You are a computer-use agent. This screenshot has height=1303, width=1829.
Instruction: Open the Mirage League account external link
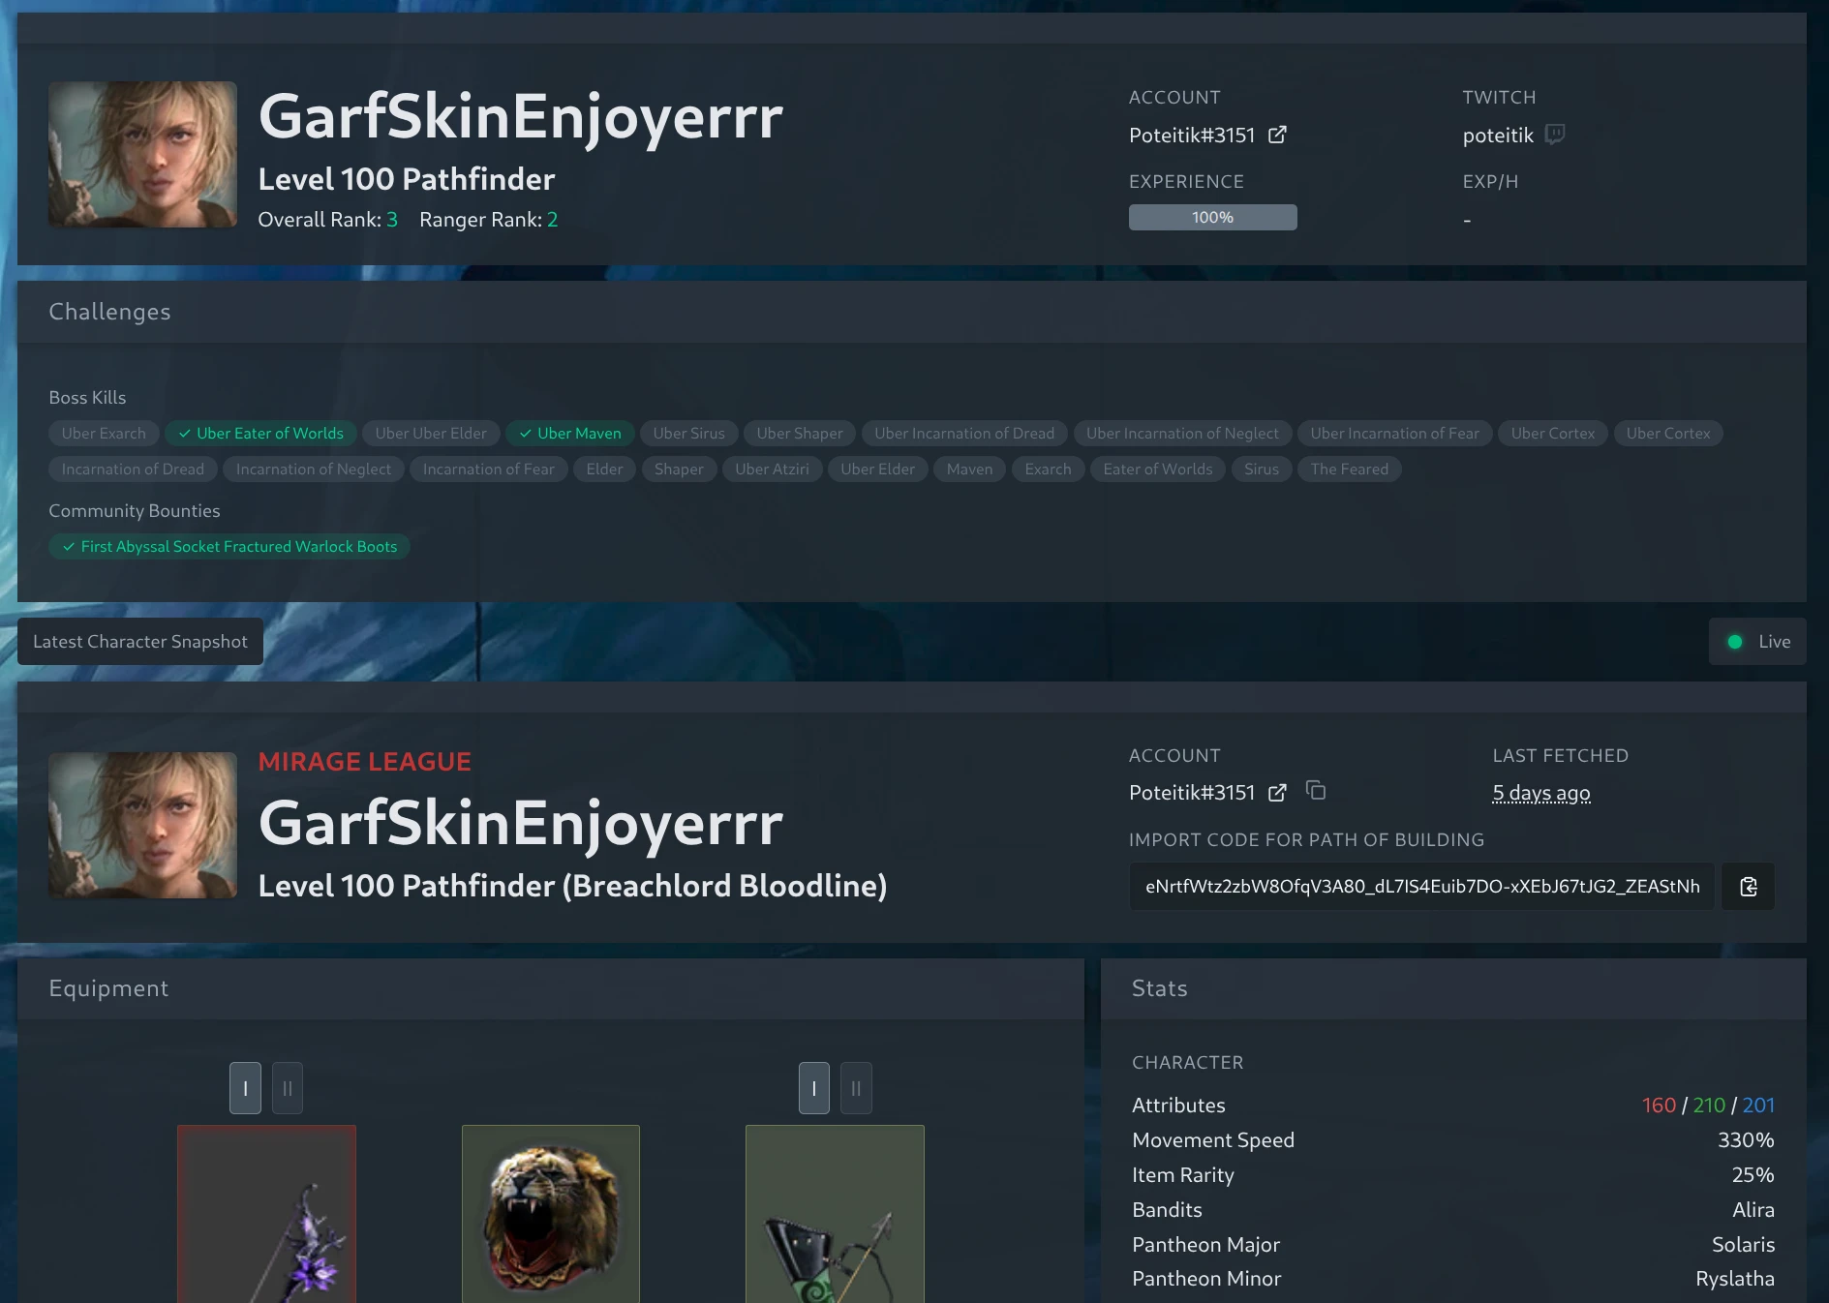pos(1278,792)
